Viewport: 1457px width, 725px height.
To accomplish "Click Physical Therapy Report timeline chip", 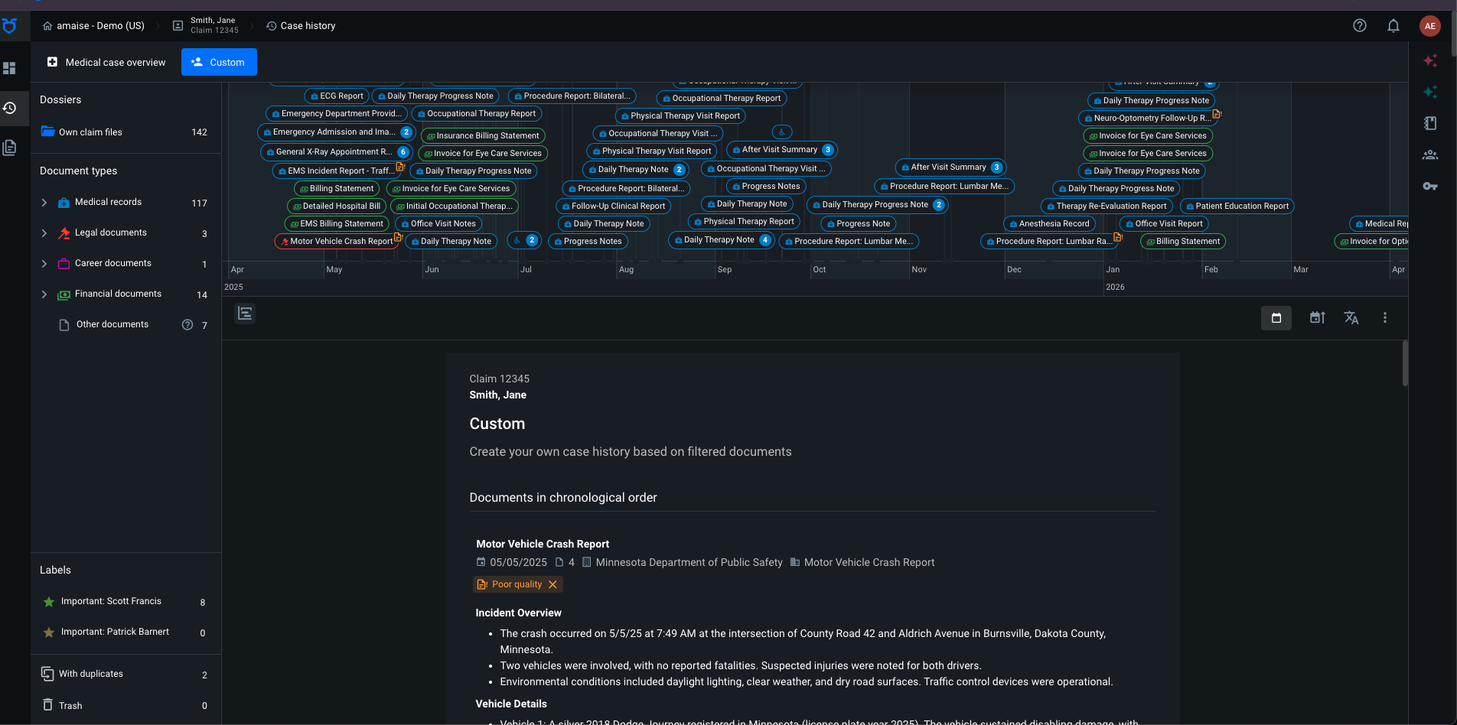I will click(x=745, y=222).
